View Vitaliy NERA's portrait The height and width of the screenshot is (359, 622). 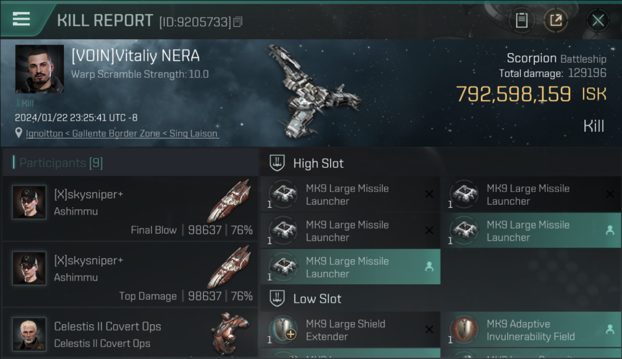[x=39, y=69]
